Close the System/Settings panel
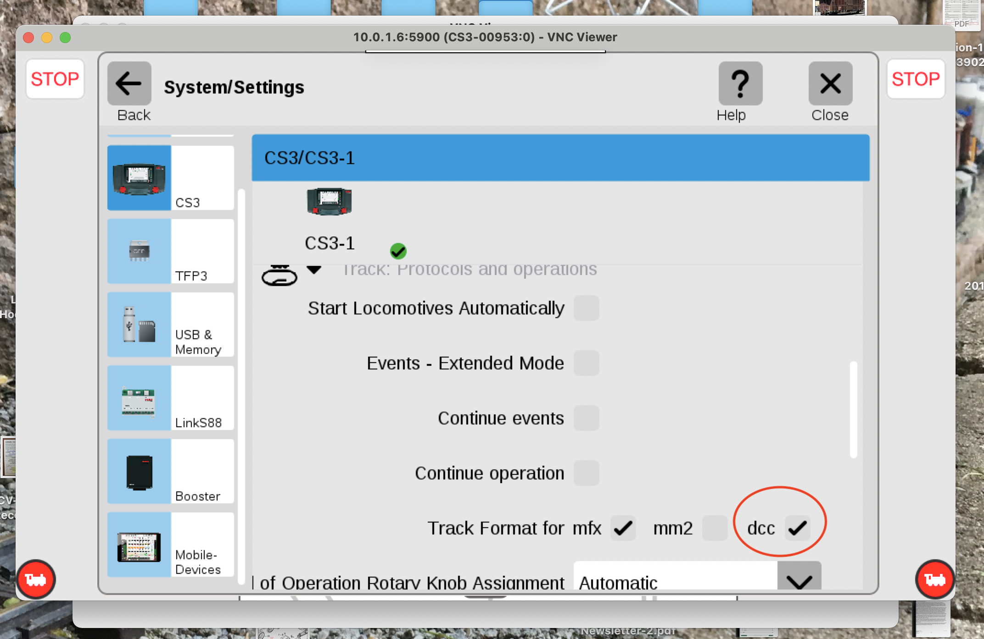The height and width of the screenshot is (639, 984). [830, 83]
